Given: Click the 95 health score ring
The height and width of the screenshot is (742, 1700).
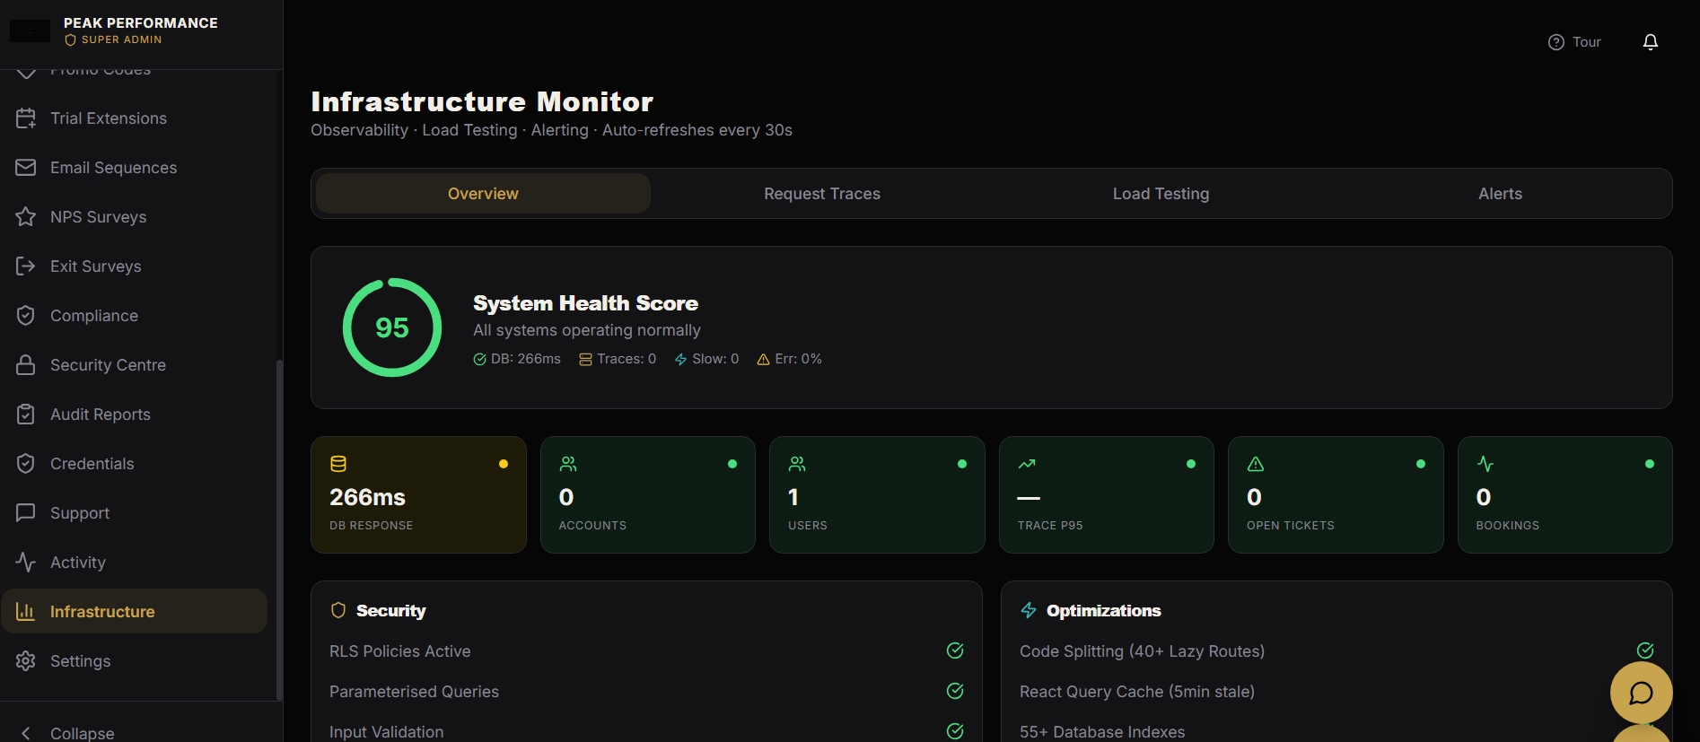Looking at the screenshot, I should click(x=392, y=327).
